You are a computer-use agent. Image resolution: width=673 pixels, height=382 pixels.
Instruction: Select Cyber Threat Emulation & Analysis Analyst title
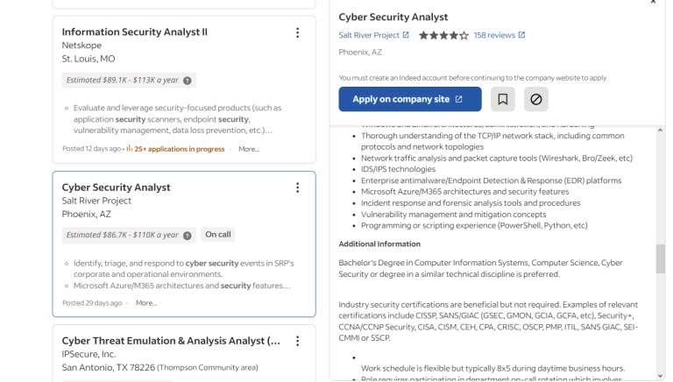pyautogui.click(x=171, y=341)
